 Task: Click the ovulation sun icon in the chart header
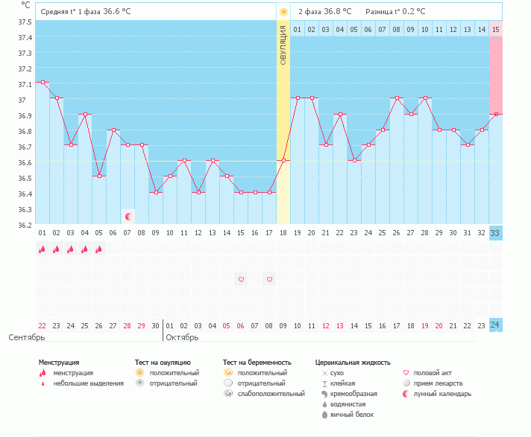(283, 12)
